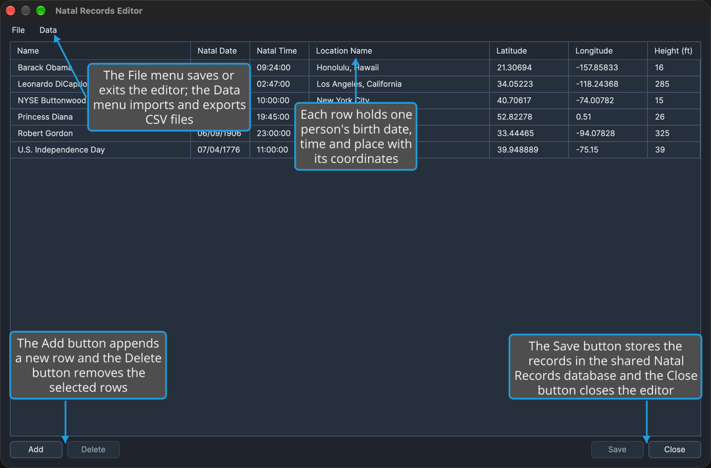The width and height of the screenshot is (711, 468).
Task: Open the Data menu
Action: click(48, 30)
